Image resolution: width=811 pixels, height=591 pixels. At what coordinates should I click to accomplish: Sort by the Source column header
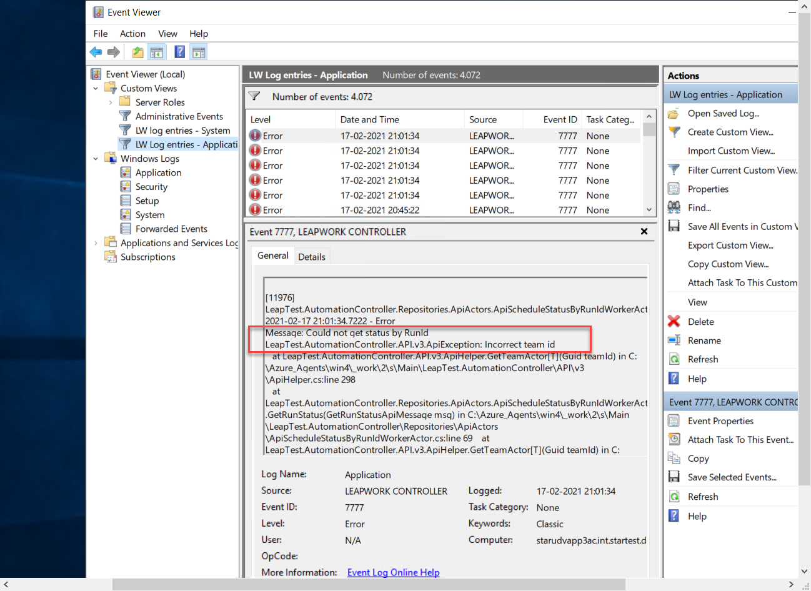[492, 119]
